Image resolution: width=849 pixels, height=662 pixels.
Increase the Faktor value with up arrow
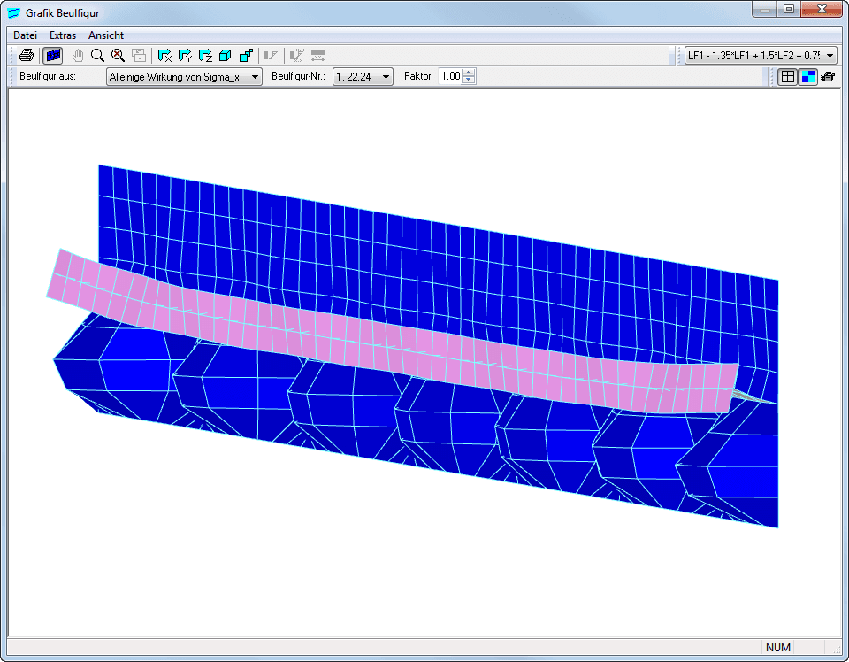470,73
